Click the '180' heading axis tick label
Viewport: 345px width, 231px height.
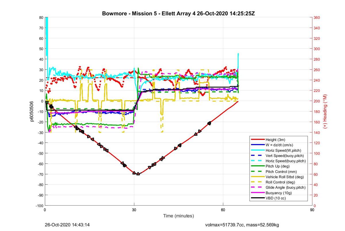(x=317, y=111)
